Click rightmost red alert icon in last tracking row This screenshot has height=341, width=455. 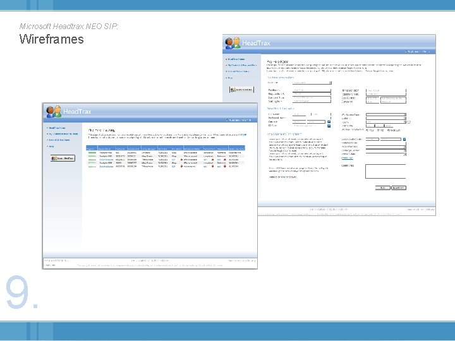(x=224, y=167)
